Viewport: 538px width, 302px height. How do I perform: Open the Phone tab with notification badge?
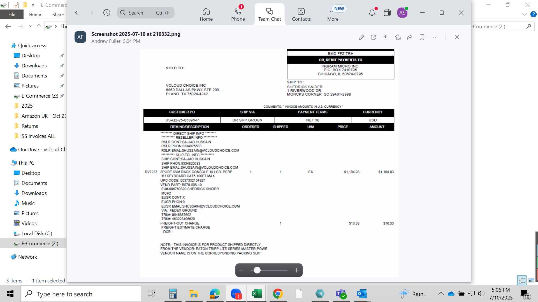(x=238, y=15)
